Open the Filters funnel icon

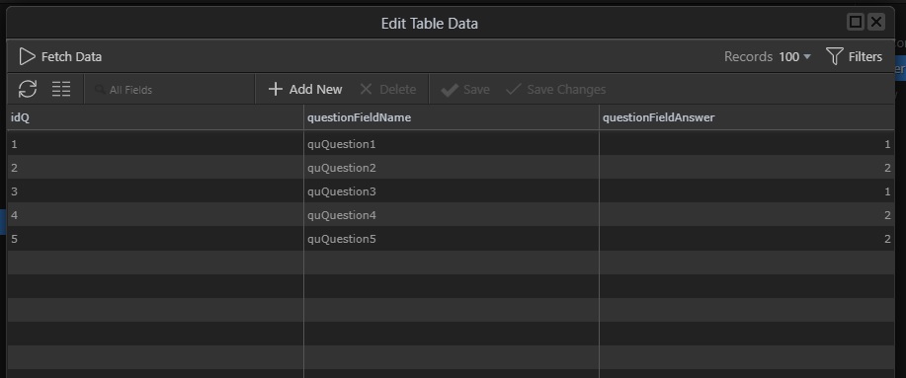tap(834, 56)
